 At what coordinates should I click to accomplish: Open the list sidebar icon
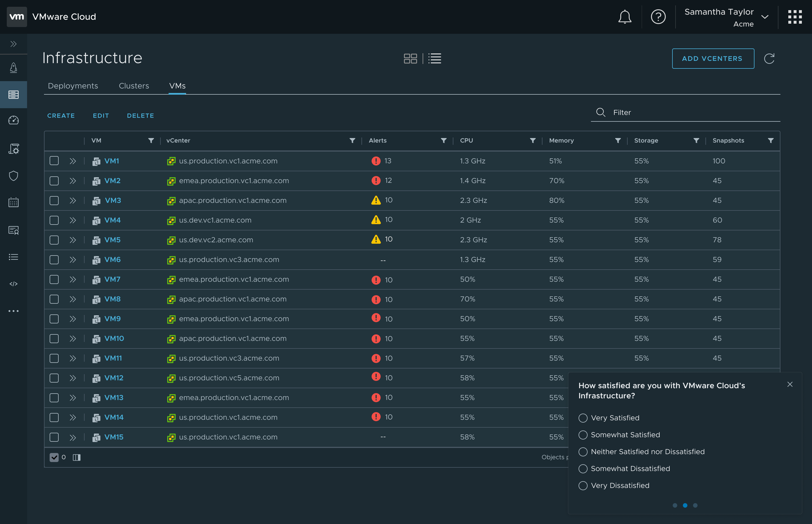coord(13,257)
